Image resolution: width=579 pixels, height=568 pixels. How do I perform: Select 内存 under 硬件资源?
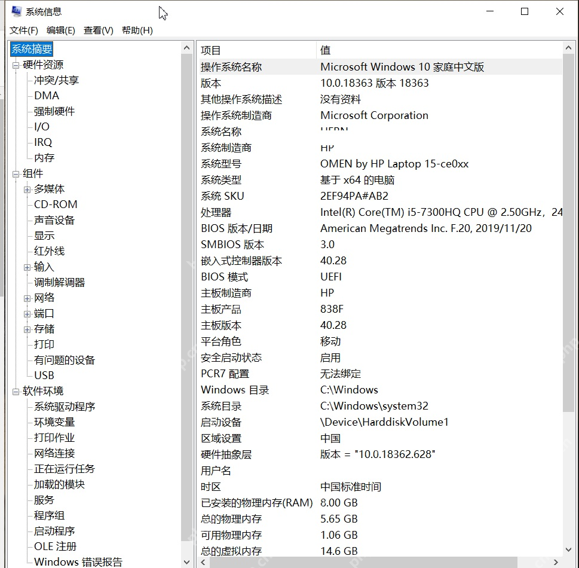click(x=44, y=158)
